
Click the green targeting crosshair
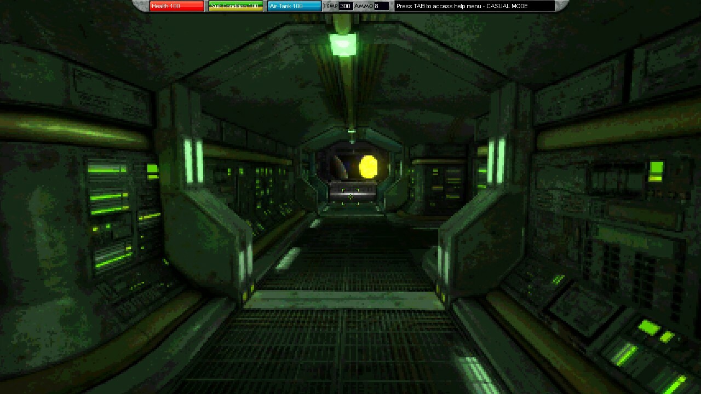tap(350, 196)
